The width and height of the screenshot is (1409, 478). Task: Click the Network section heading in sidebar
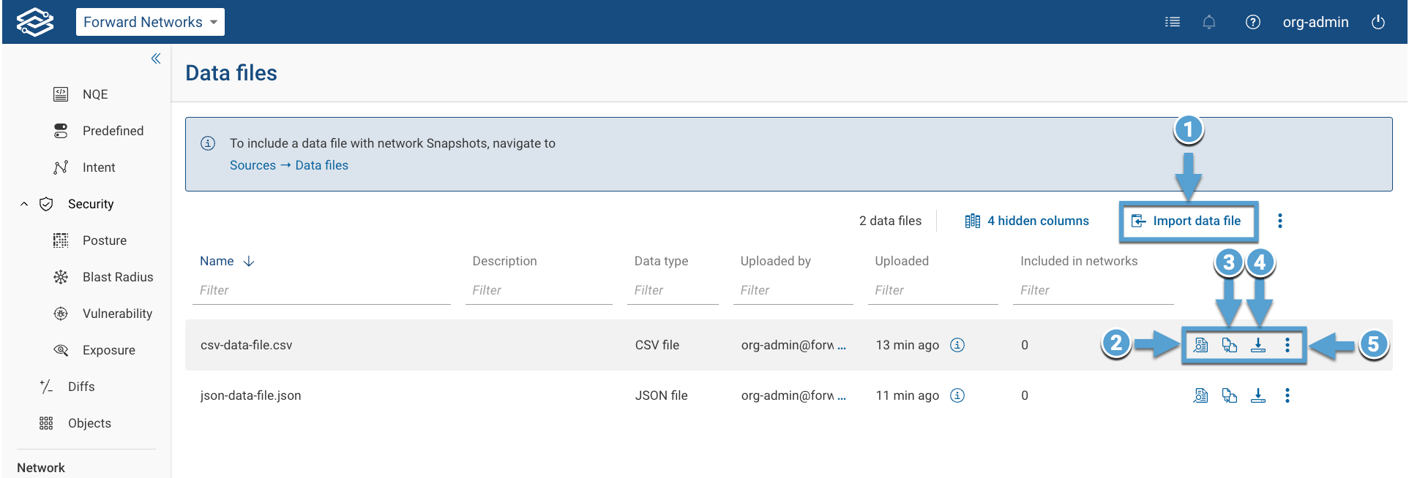(41, 468)
